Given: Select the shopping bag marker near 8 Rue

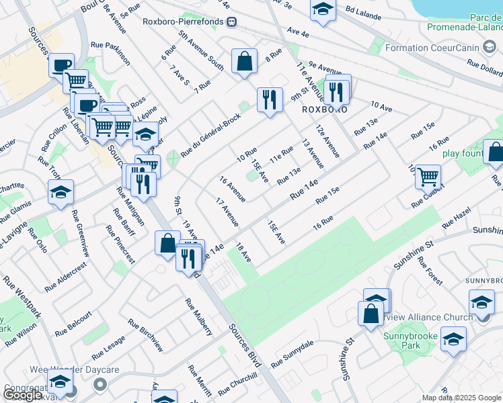Looking at the screenshot, I should (244, 62).
